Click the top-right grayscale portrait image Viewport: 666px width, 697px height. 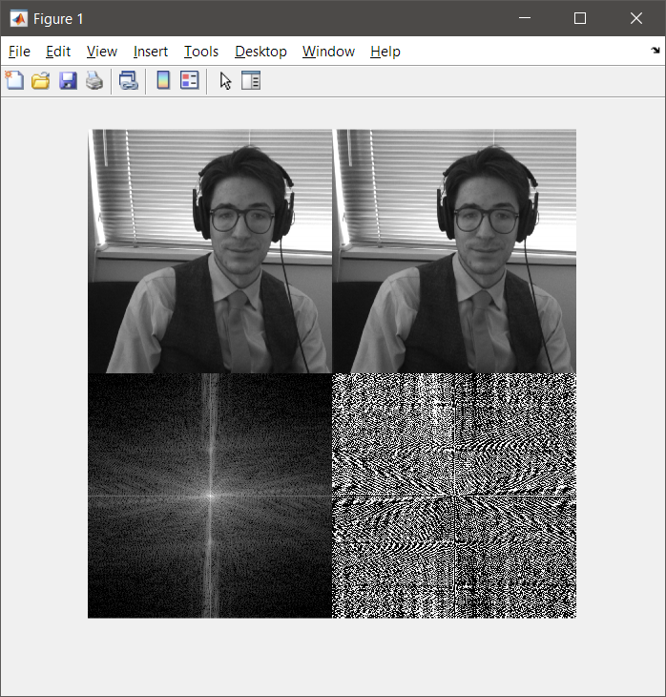pos(454,251)
